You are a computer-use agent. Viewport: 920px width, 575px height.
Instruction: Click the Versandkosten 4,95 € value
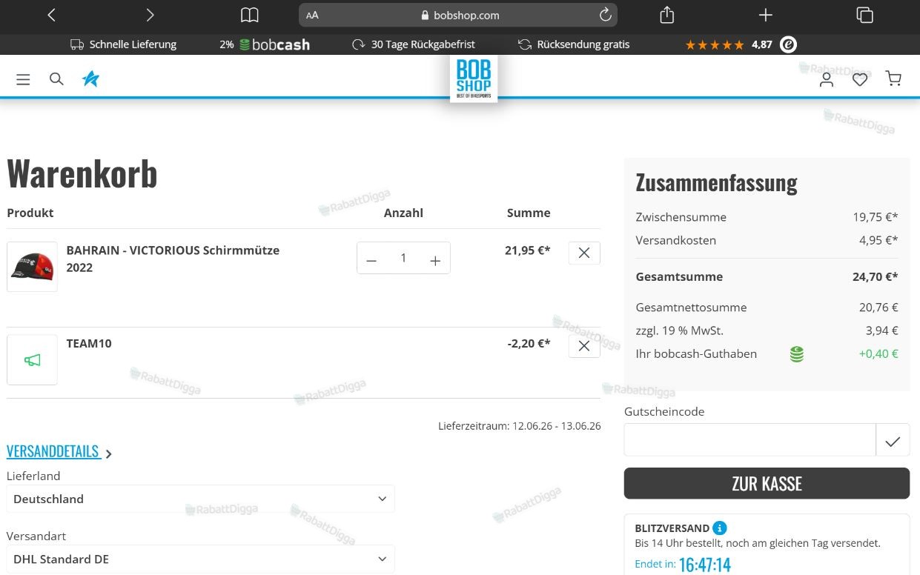pos(878,240)
